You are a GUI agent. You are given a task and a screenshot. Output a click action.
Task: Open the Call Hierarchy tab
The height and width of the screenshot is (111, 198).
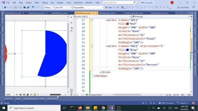52,99
